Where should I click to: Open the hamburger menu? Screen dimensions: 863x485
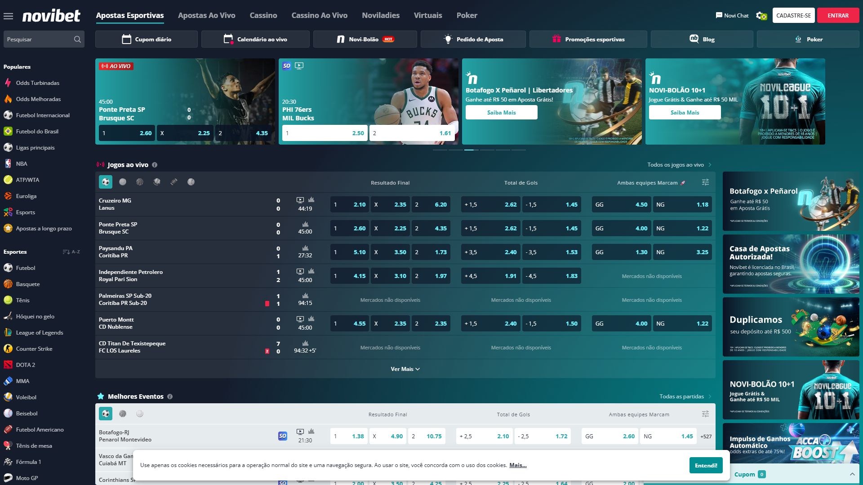[8, 16]
